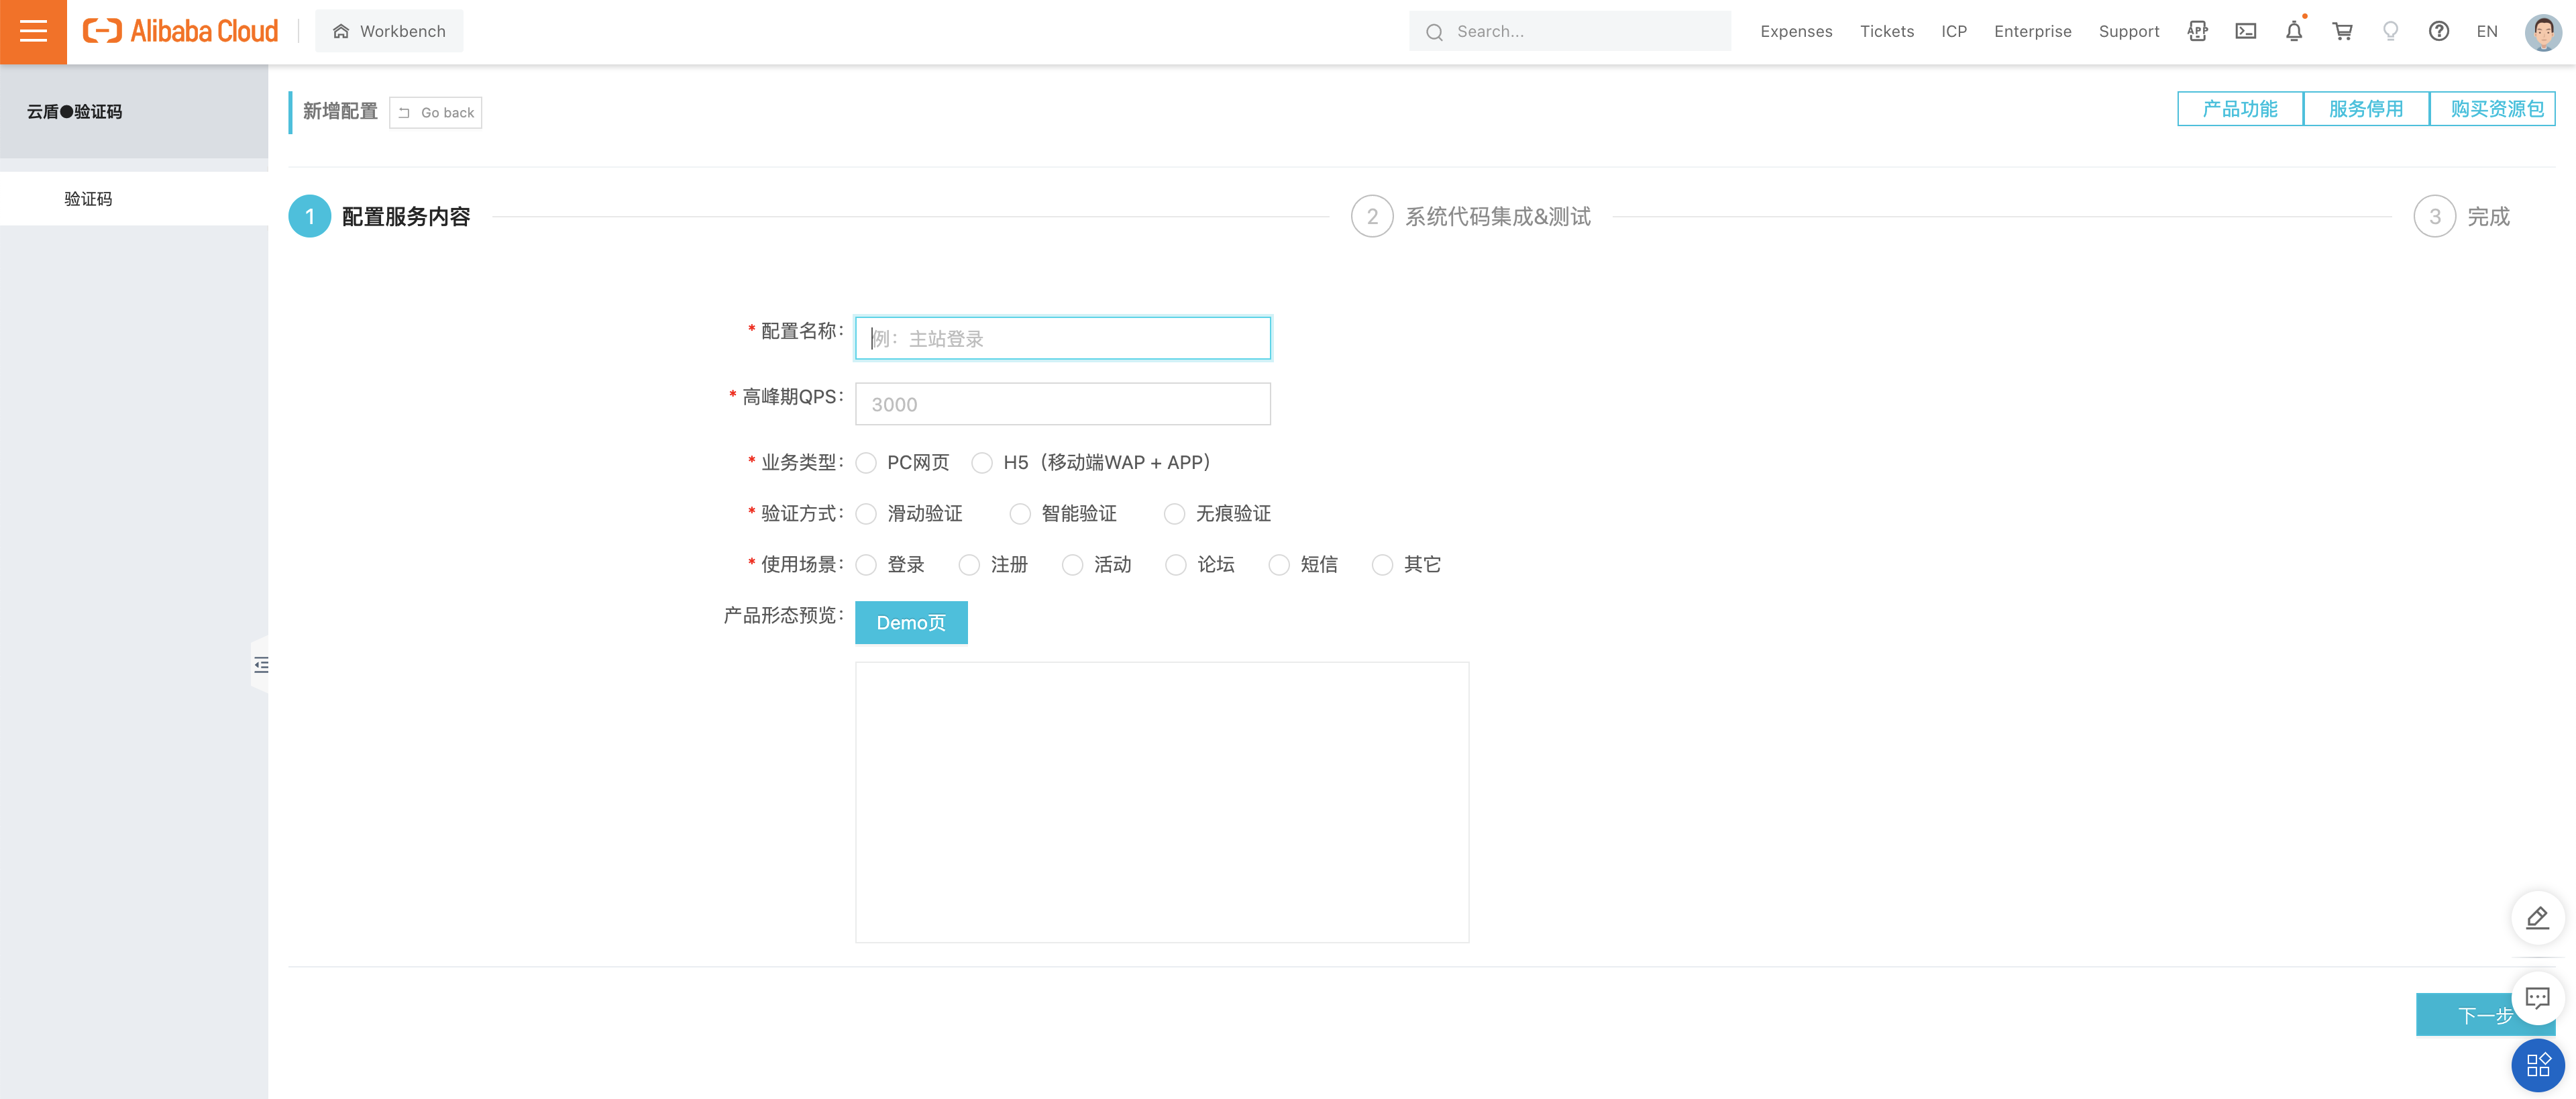Click the Demo页 preview button
The image size is (2576, 1099).
coord(910,623)
